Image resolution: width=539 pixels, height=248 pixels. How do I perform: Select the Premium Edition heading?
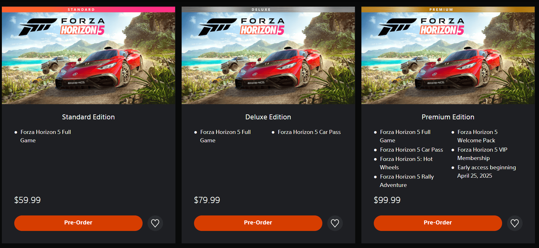tap(448, 117)
